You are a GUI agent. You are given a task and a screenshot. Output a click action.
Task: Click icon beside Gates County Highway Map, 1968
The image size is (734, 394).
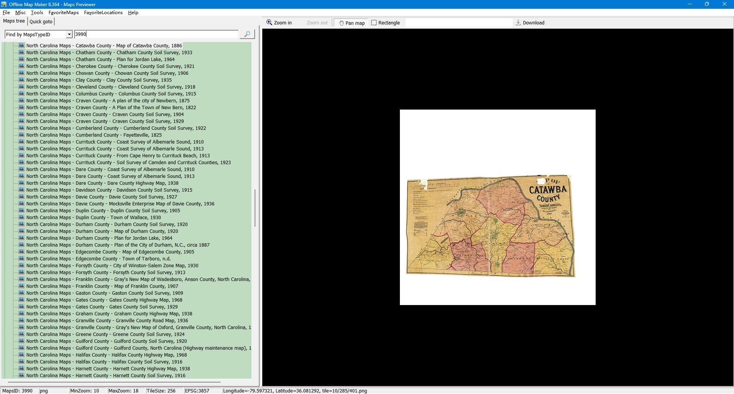21,300
